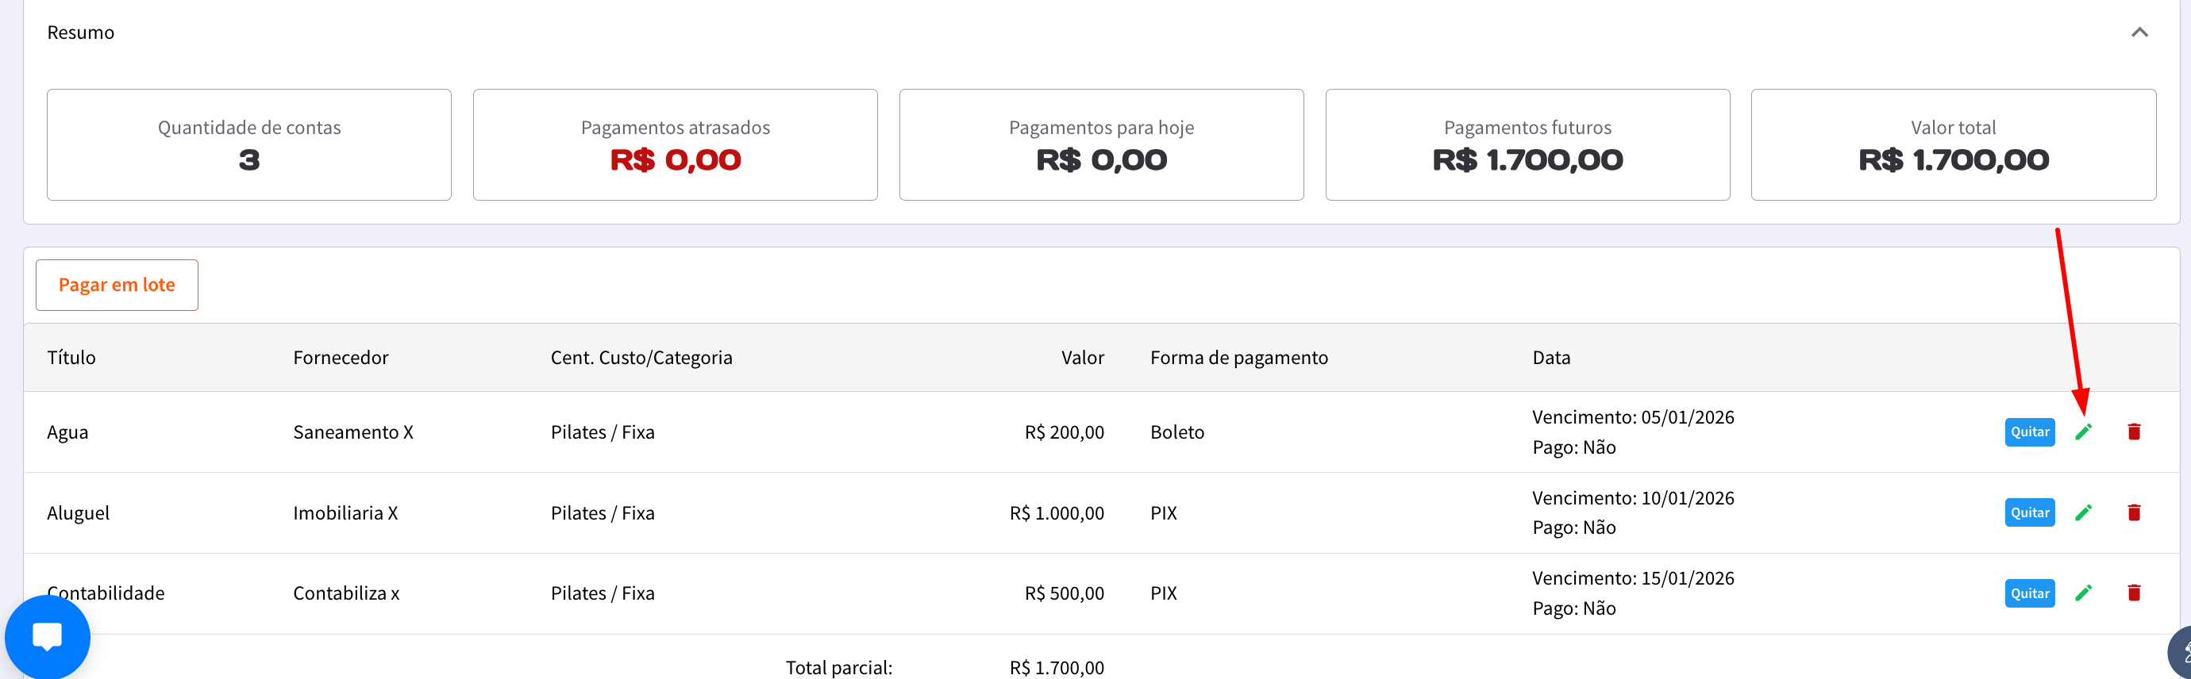Viewport: 2191px width, 679px height.
Task: Edit the Aluguel bill with pencil icon
Action: [2083, 512]
